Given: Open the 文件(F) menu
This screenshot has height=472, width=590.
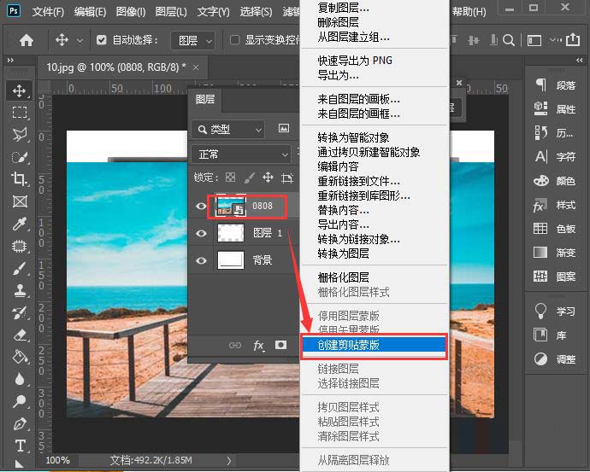Looking at the screenshot, I should click(48, 12).
